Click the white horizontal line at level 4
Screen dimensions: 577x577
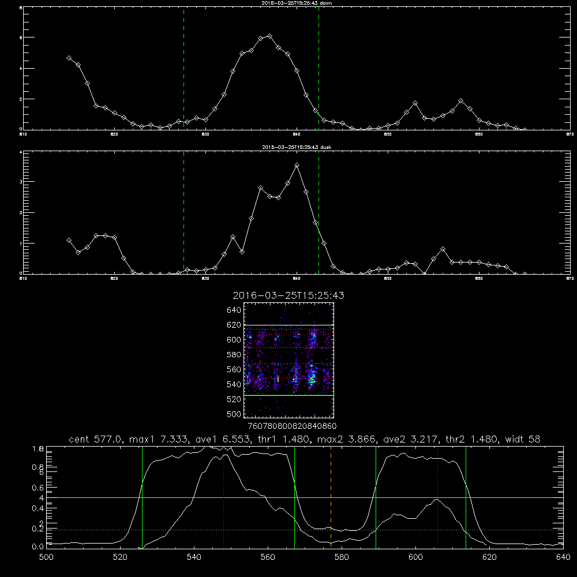tap(305, 497)
